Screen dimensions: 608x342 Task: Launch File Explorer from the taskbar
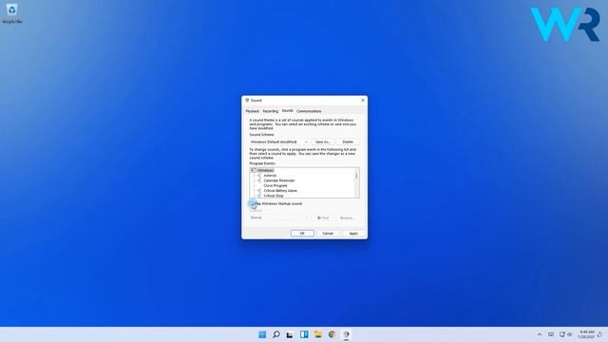click(318, 334)
